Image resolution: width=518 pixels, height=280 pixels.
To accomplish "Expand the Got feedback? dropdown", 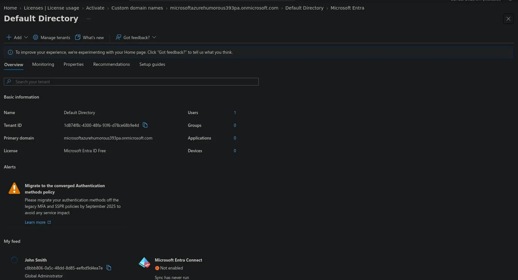I will [x=136, y=37].
